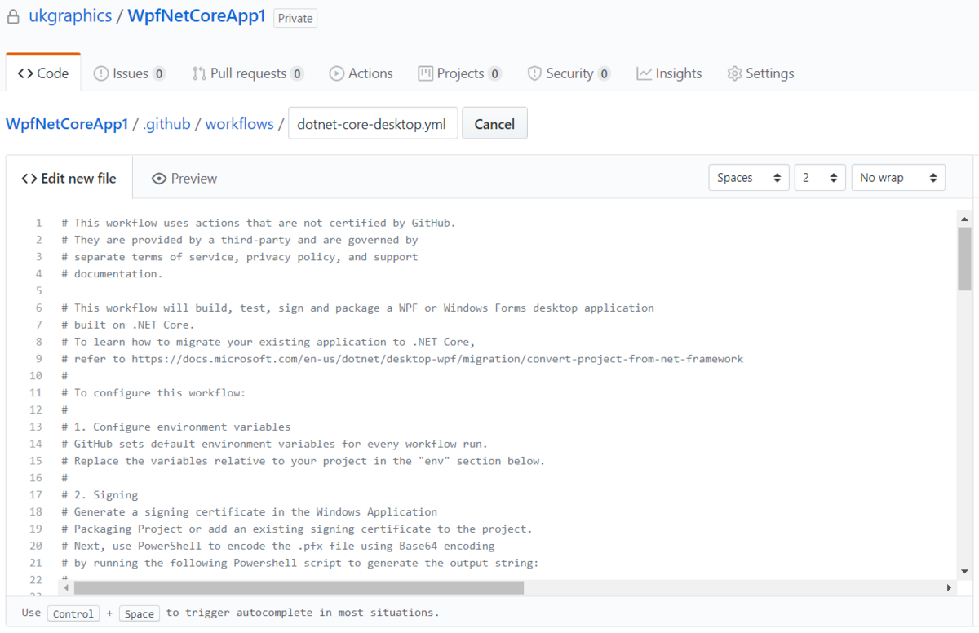Open the Projects tab
This screenshot has height=633, width=979.
point(459,73)
